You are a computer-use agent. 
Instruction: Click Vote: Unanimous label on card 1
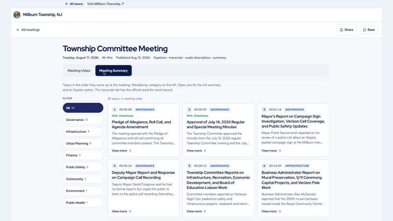click(x=122, y=116)
